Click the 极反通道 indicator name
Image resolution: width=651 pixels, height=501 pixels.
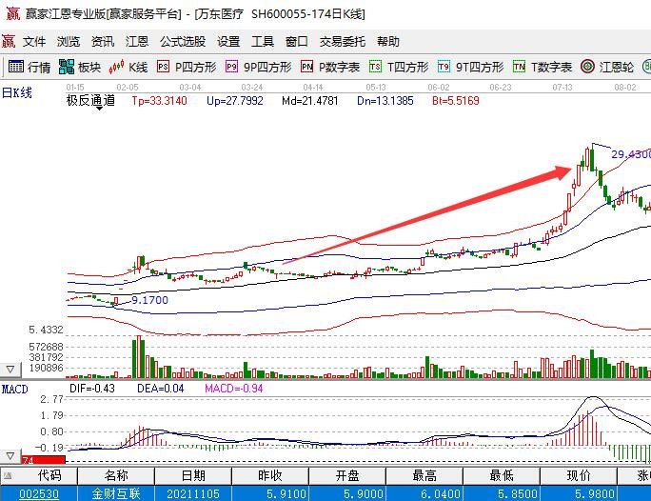point(90,100)
